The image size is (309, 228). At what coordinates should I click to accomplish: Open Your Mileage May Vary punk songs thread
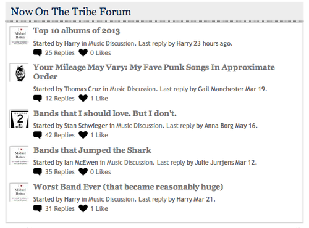154,72
